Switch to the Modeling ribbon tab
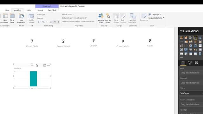 [x=17, y=10]
